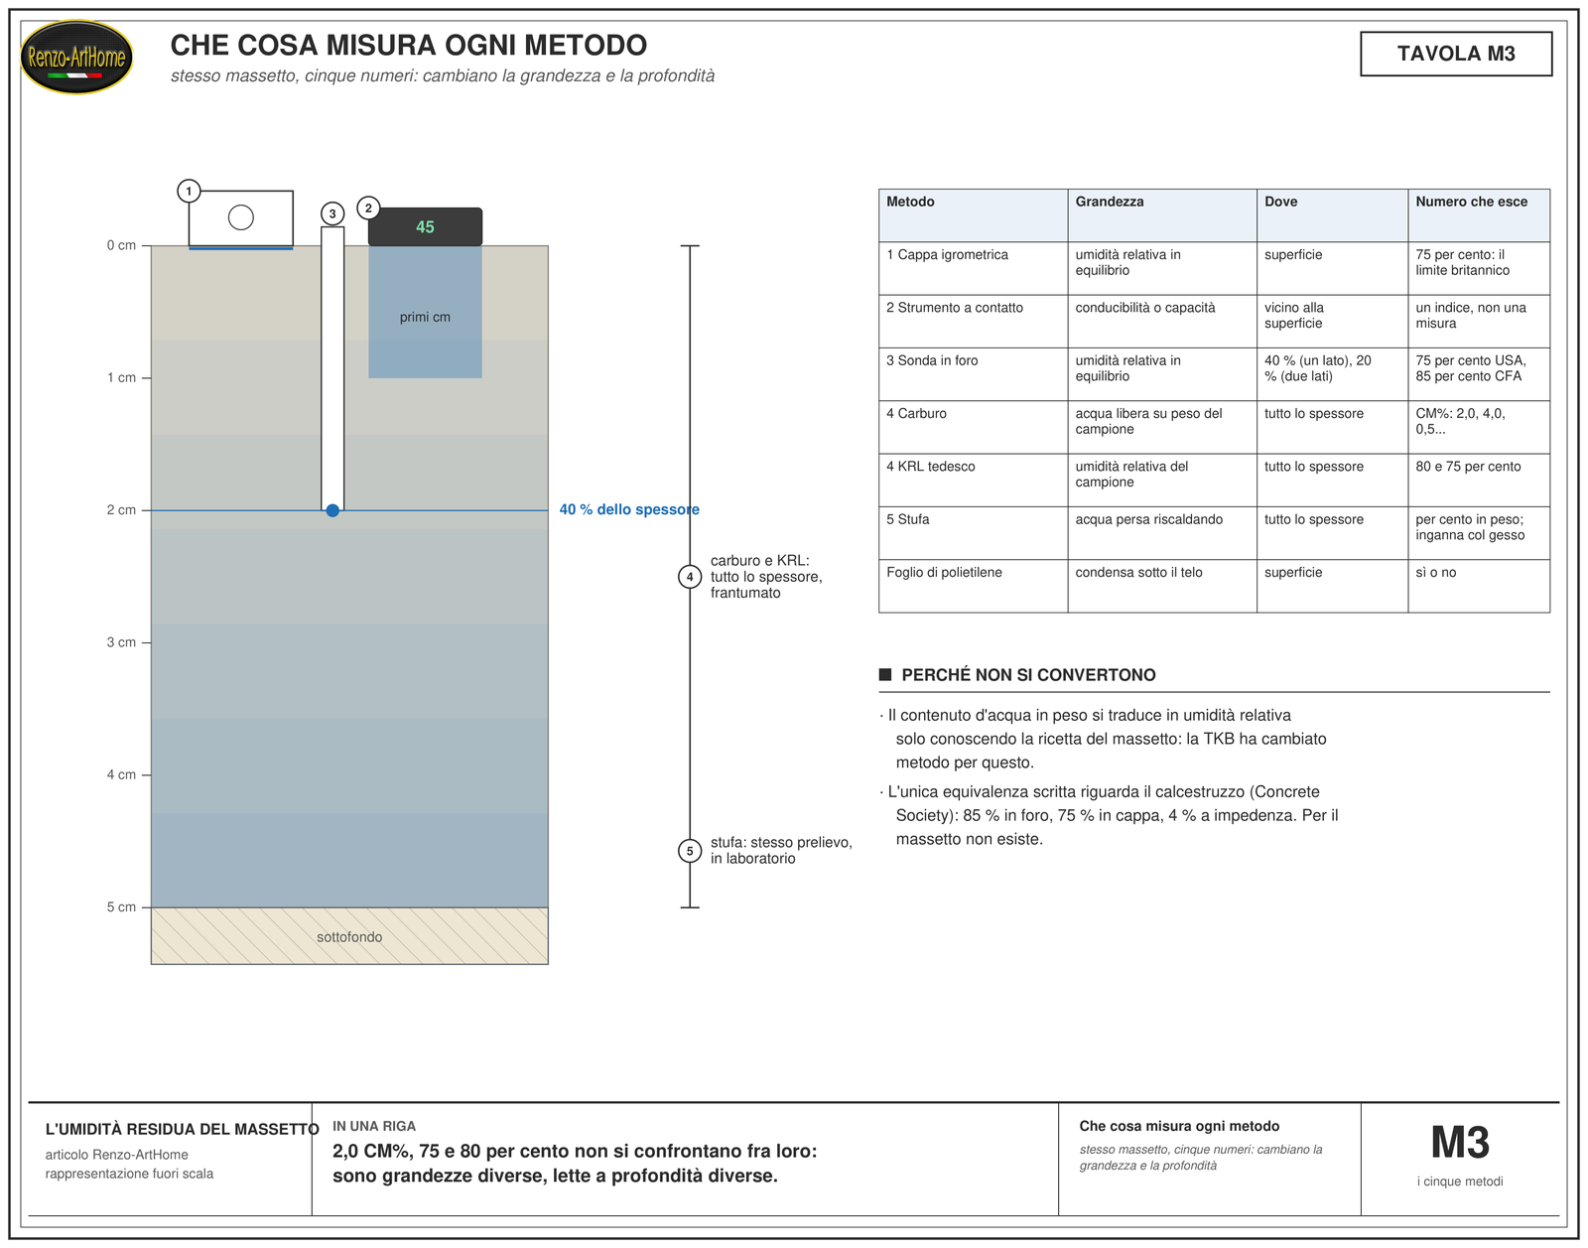Click the Renzo-ArtHome logo
The width and height of the screenshot is (1588, 1248).
[x=76, y=58]
